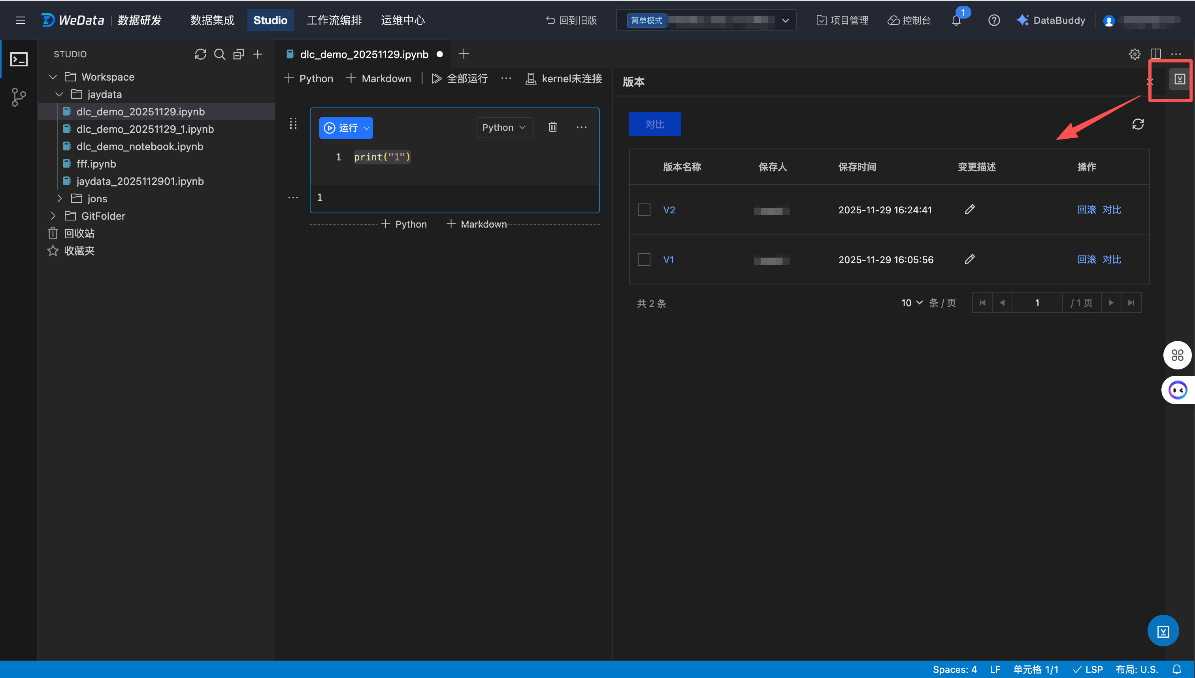
Task: Refresh the version list
Action: [x=1138, y=124]
